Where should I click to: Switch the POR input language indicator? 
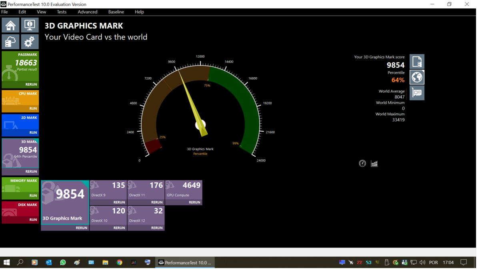pyautogui.click(x=433, y=263)
